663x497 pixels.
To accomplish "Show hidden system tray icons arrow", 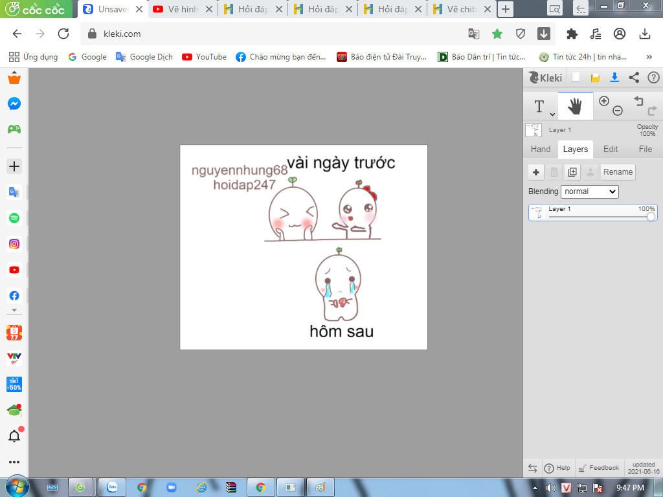I will click(535, 488).
